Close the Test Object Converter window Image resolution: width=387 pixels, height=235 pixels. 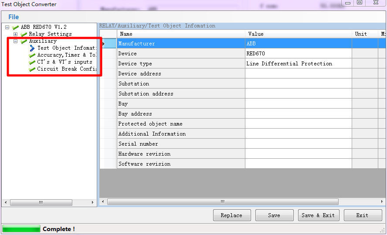point(376,3)
